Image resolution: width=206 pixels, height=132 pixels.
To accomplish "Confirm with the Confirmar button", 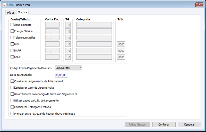I will tap(164, 125).
